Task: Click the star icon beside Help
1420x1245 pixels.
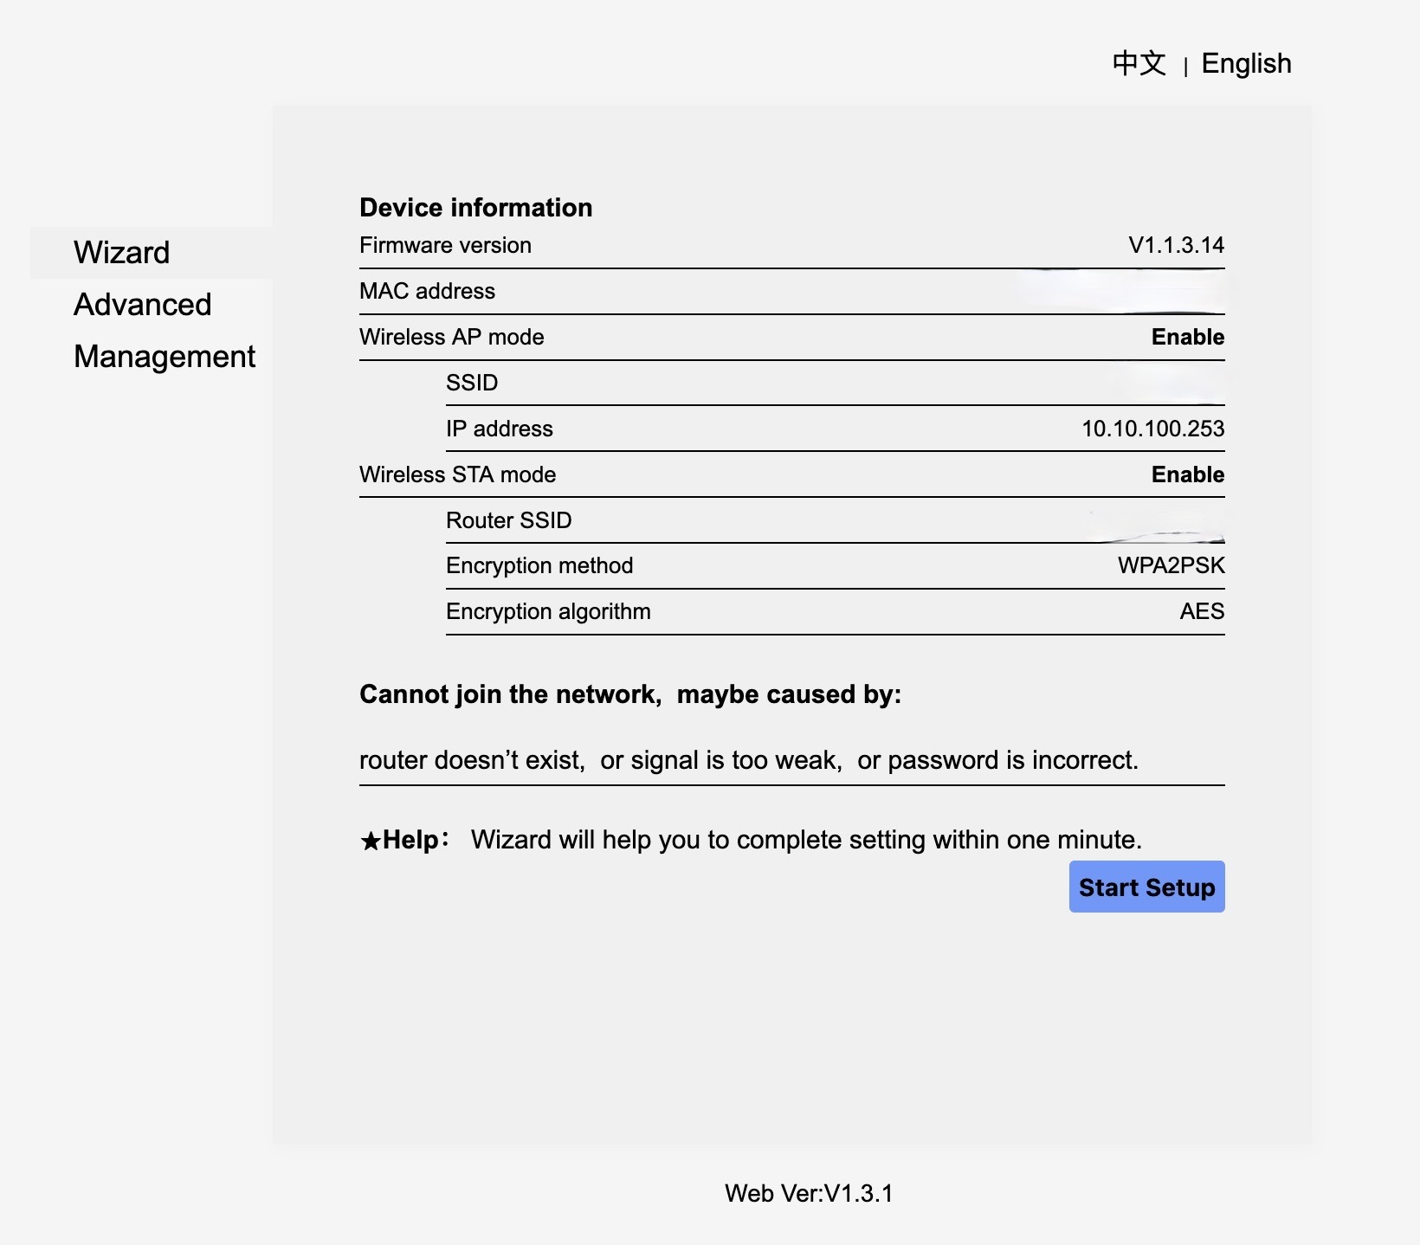Action: pyautogui.click(x=371, y=841)
